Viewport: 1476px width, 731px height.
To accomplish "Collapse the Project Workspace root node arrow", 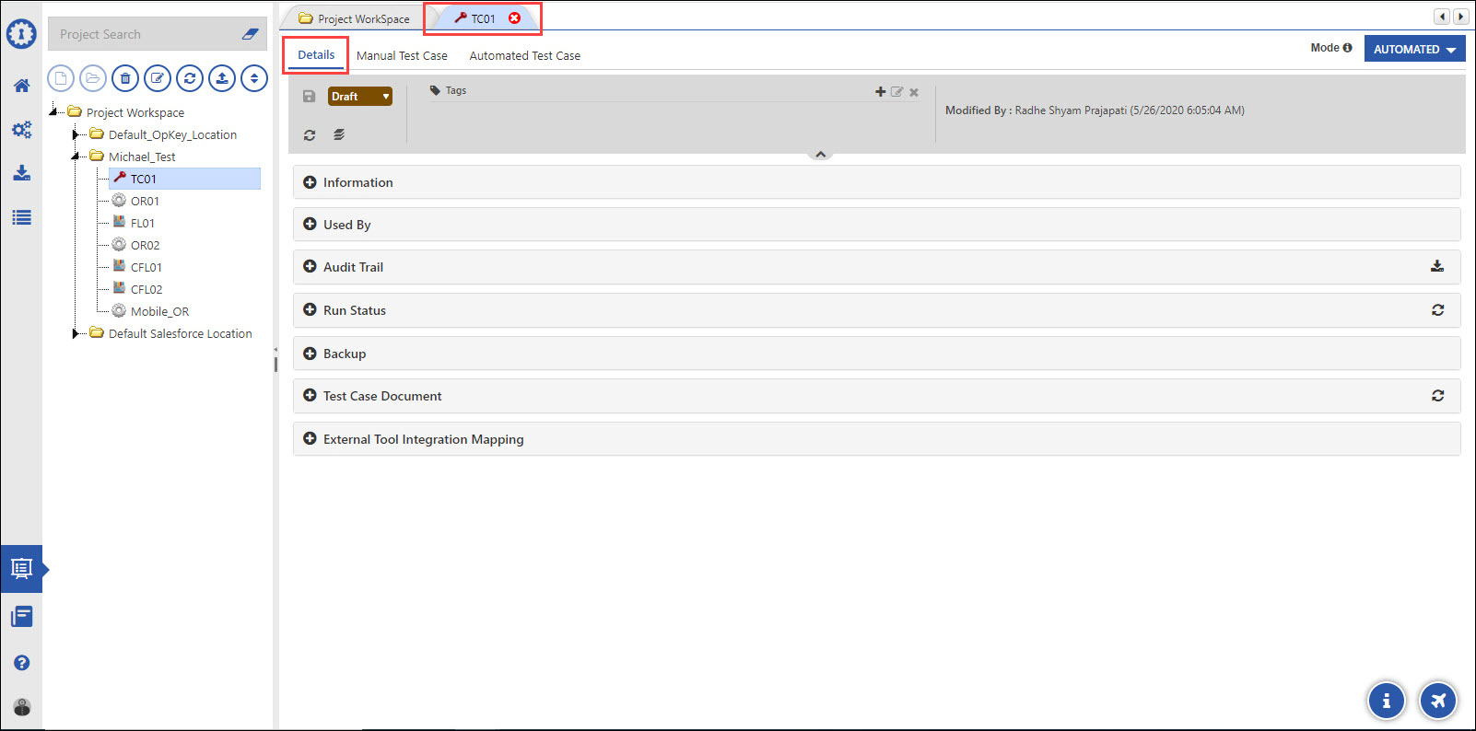I will click(x=53, y=112).
